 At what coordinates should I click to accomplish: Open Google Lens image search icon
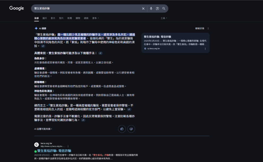[157, 8]
